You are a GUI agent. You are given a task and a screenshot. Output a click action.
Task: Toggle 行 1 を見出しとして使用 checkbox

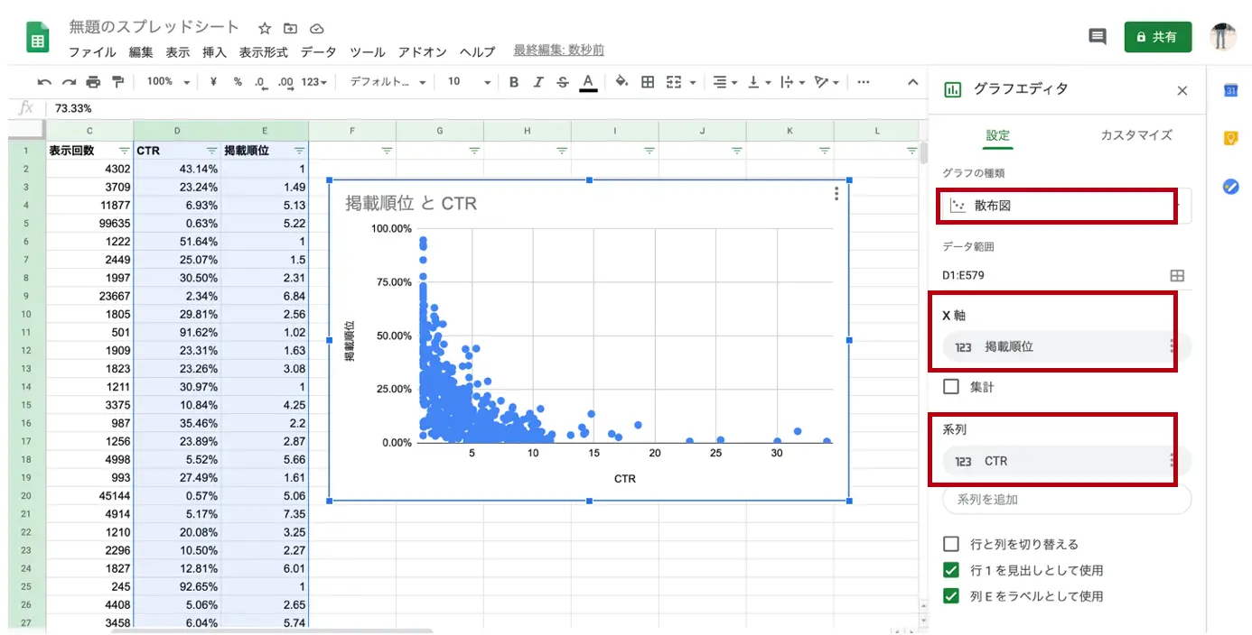[950, 570]
